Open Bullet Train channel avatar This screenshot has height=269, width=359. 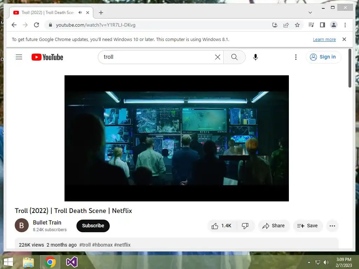coord(22,225)
